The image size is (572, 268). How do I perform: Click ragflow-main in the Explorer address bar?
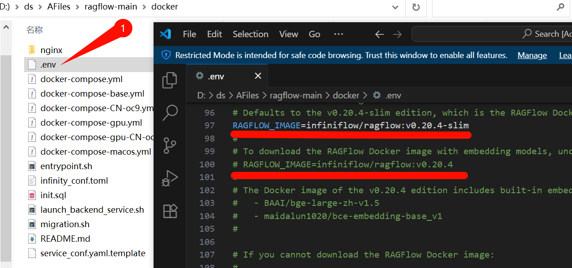tap(110, 7)
